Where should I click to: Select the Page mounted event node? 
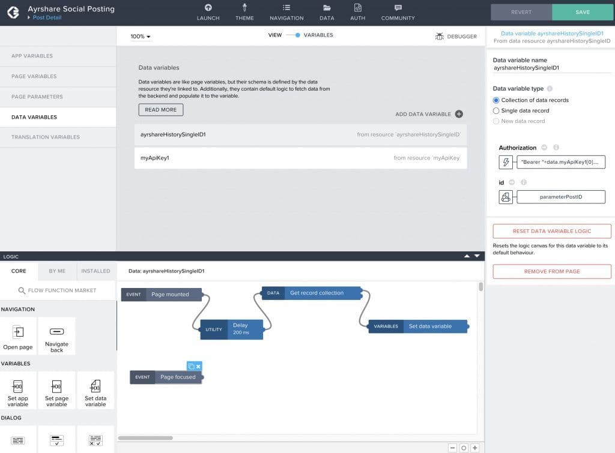[x=162, y=294]
